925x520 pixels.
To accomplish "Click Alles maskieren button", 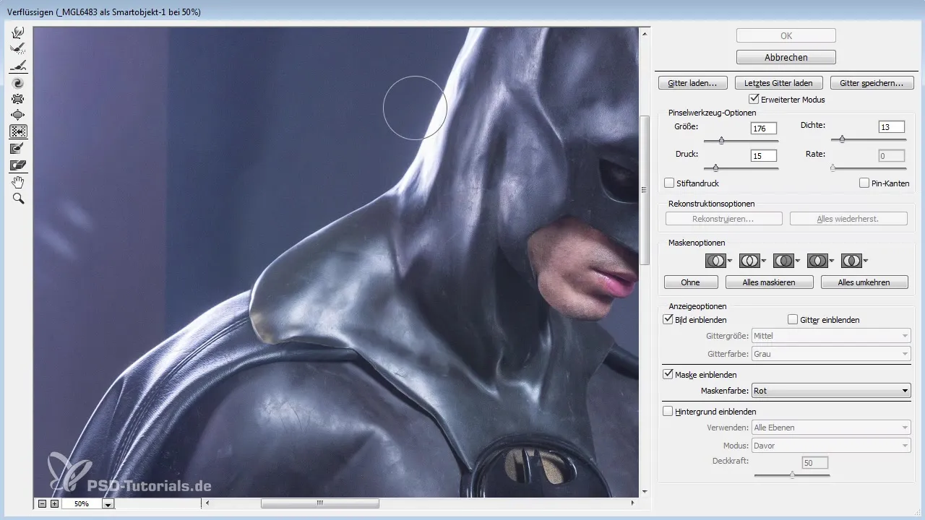I will coord(770,282).
